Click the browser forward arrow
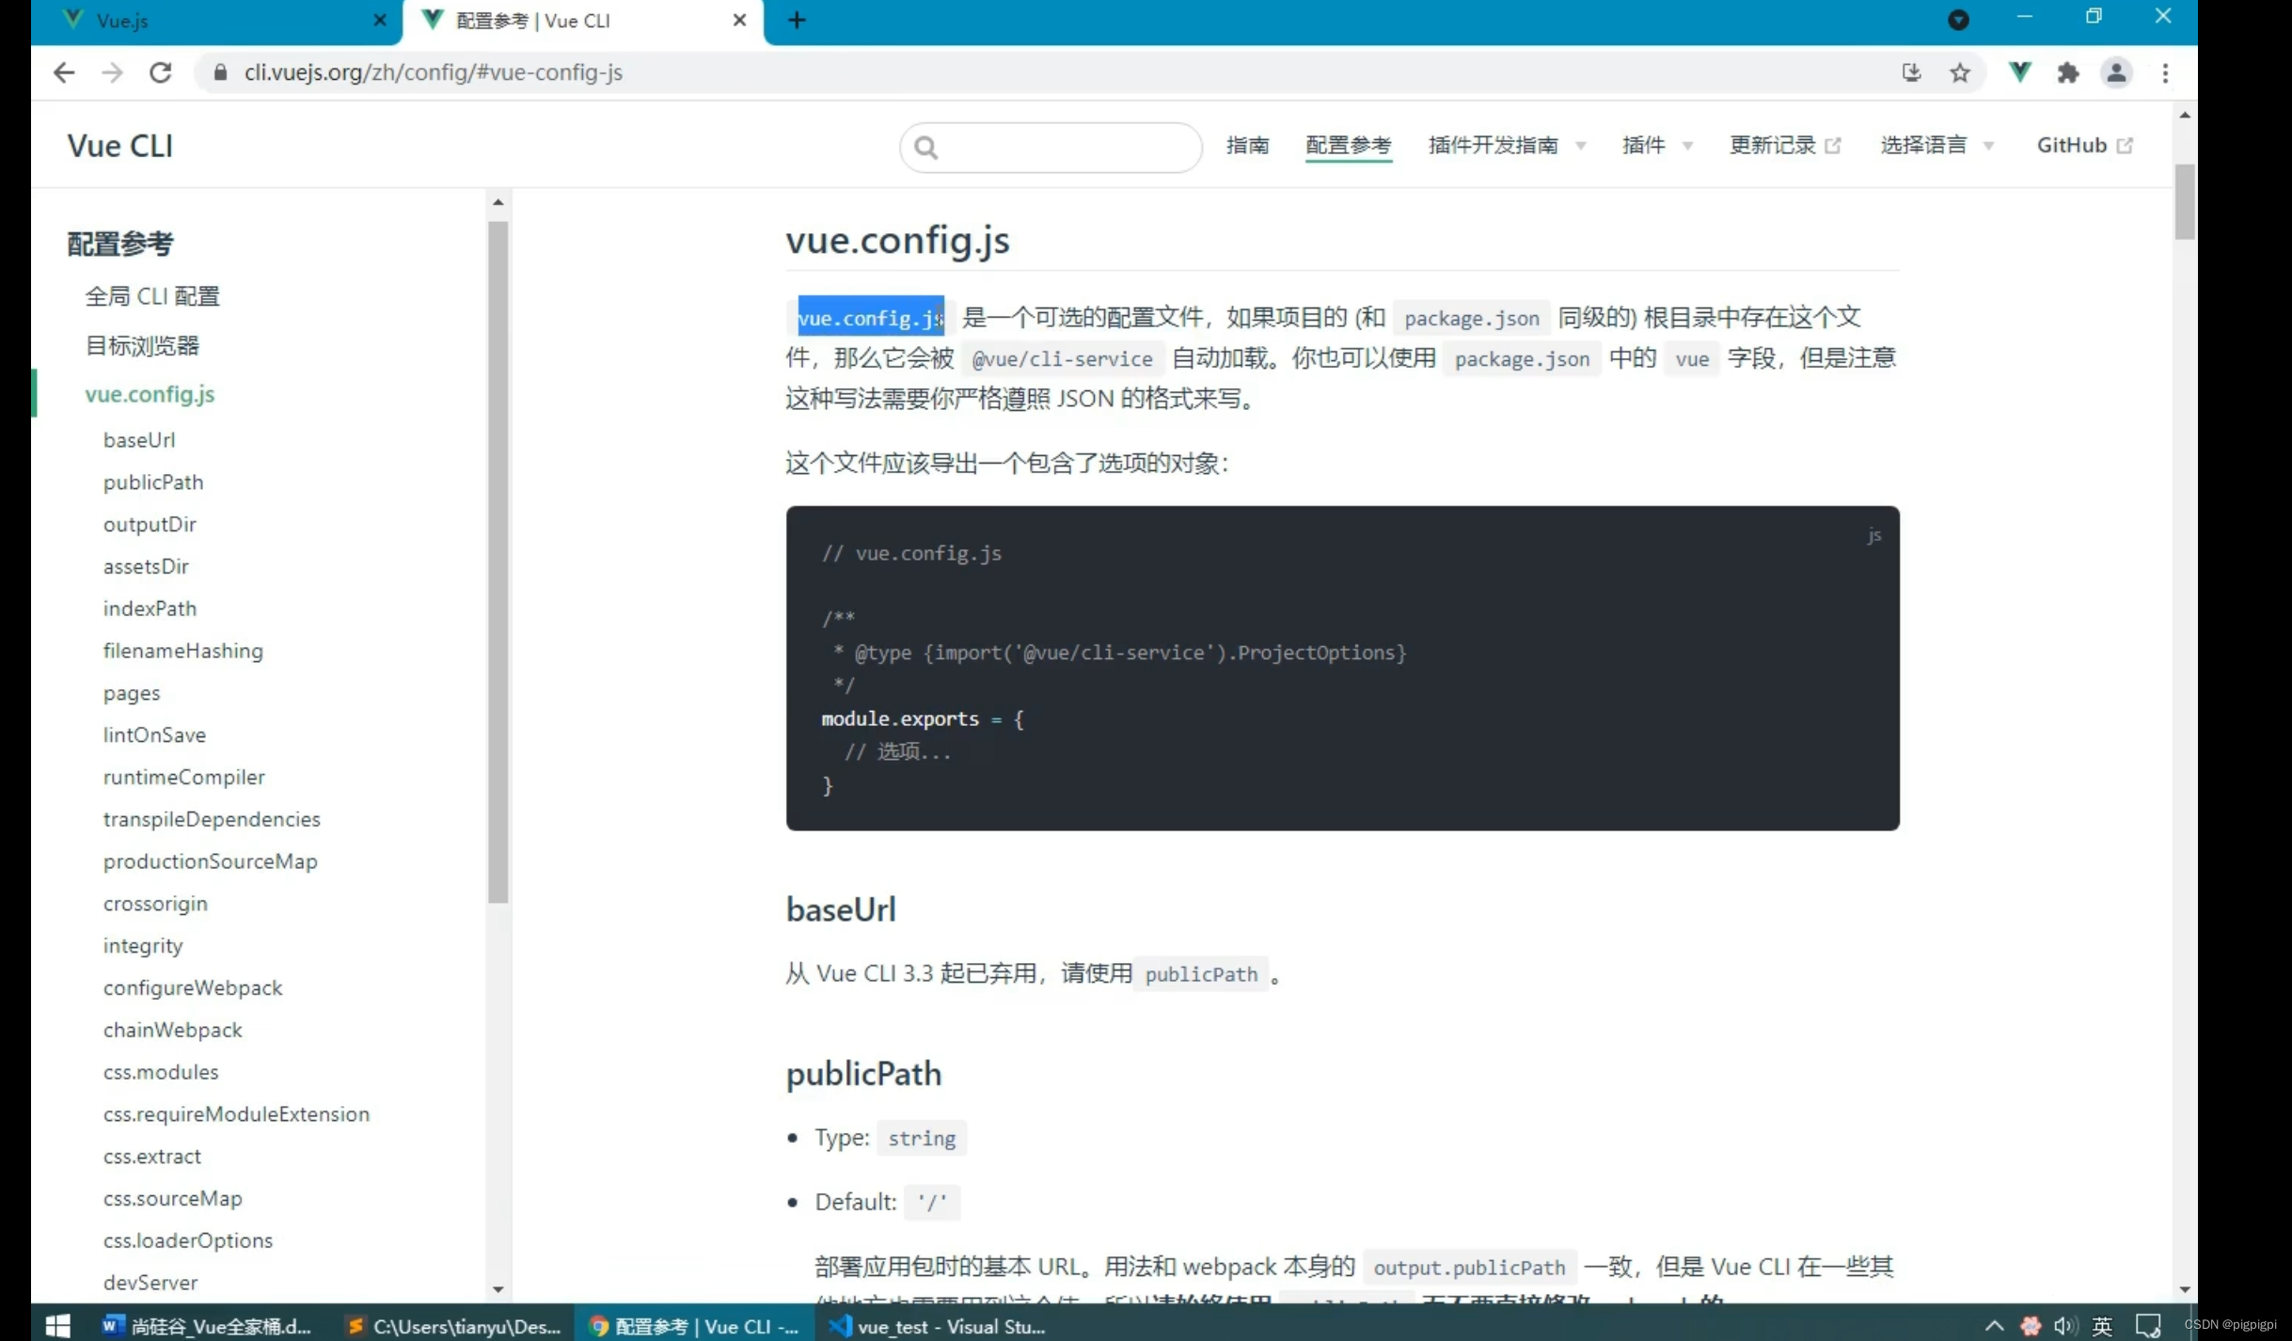 (112, 72)
